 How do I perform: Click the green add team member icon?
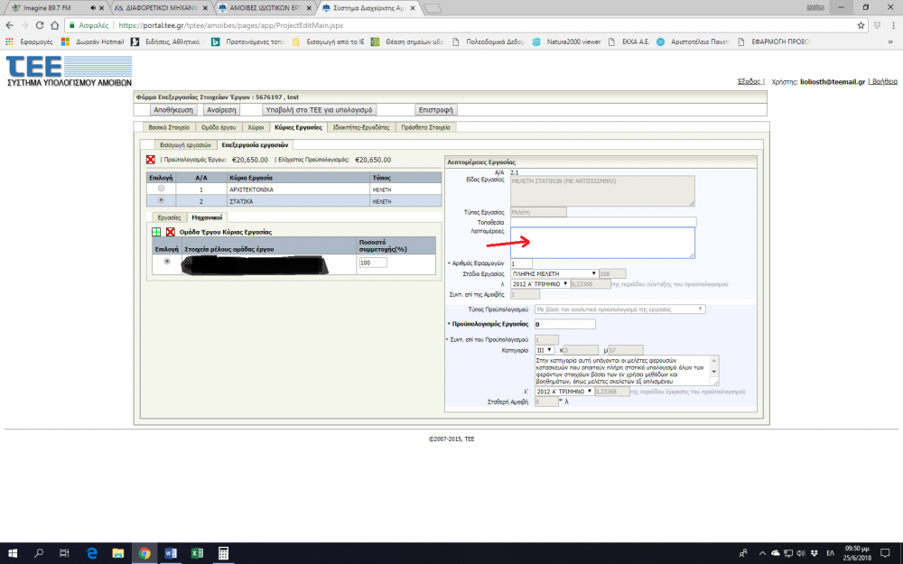(156, 232)
